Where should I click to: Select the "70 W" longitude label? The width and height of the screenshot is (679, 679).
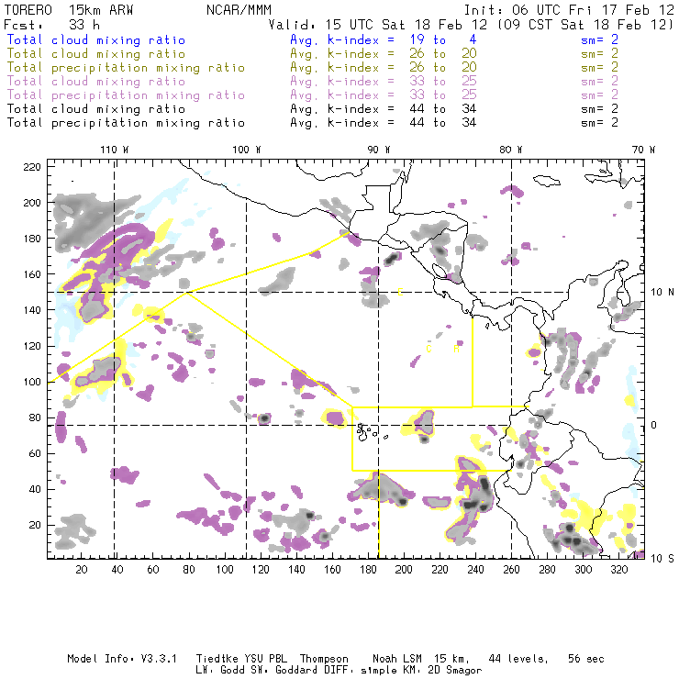(643, 150)
